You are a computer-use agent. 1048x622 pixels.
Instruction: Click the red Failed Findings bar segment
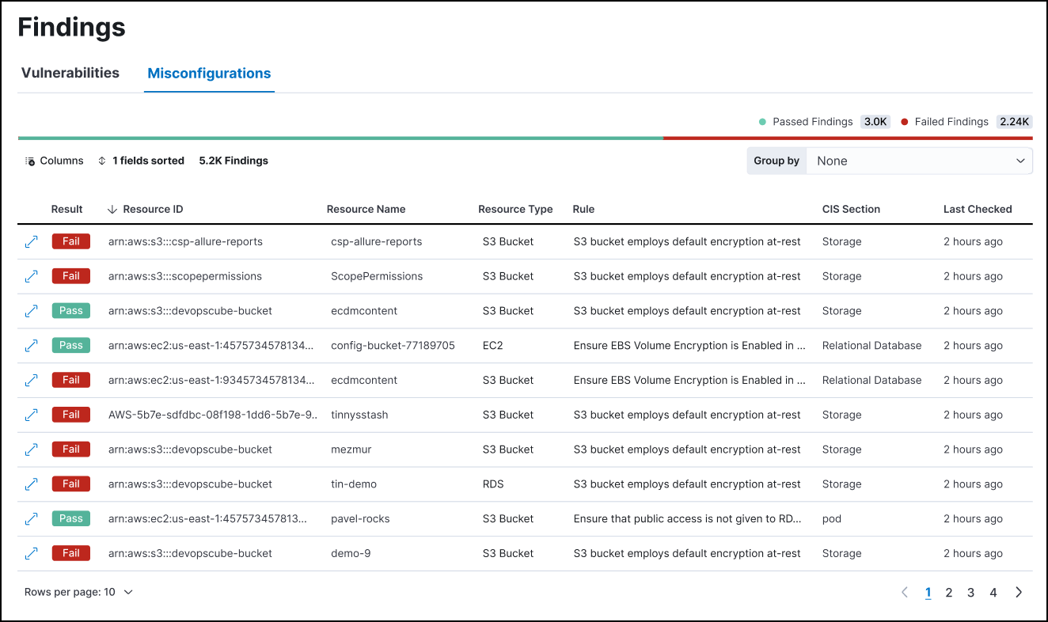[x=847, y=138]
